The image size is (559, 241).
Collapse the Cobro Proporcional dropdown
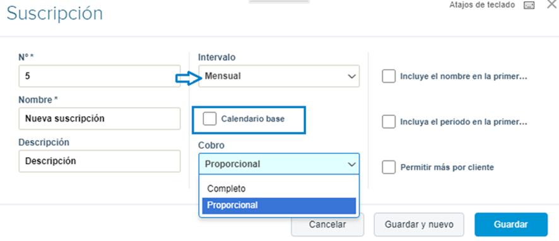coord(279,164)
